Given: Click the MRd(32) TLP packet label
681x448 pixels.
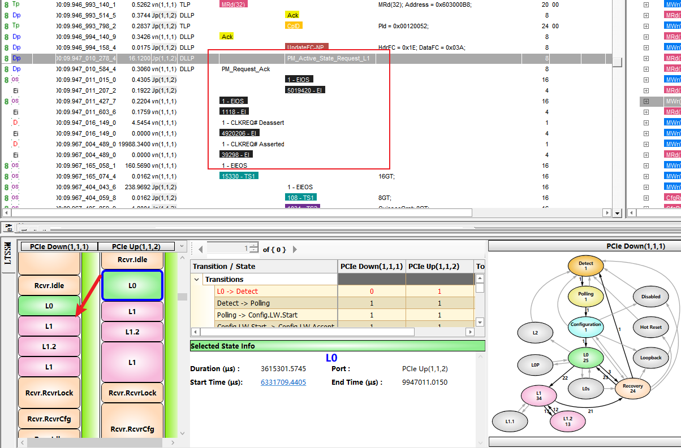Looking at the screenshot, I should 233,5.
